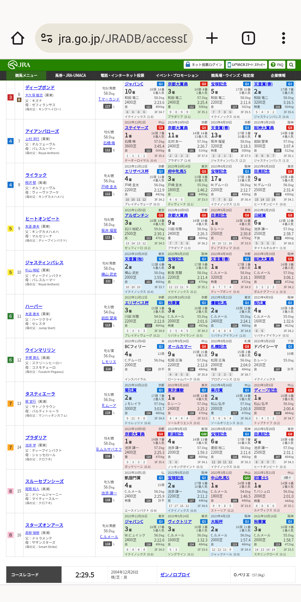Open jockey L.モリス link
This screenshot has height=602, width=301.
point(109,362)
